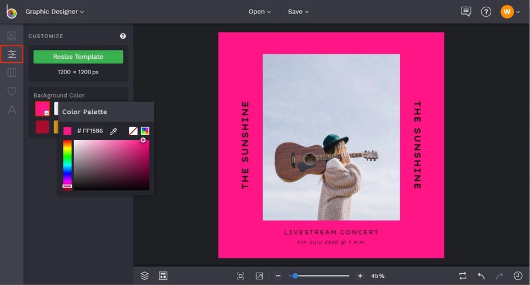
Task: Redo the last action
Action: point(500,276)
